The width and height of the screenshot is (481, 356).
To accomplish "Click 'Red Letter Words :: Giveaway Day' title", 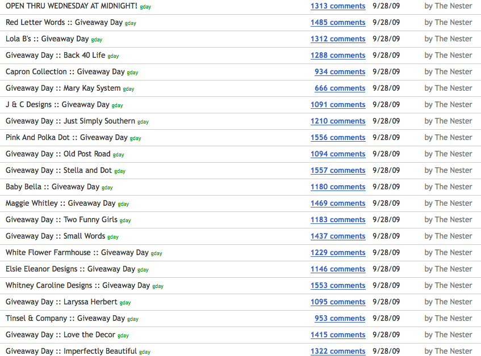I will coord(64,22).
